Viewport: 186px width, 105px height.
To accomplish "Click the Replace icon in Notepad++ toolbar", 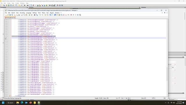I will pyautogui.click(x=37, y=15).
